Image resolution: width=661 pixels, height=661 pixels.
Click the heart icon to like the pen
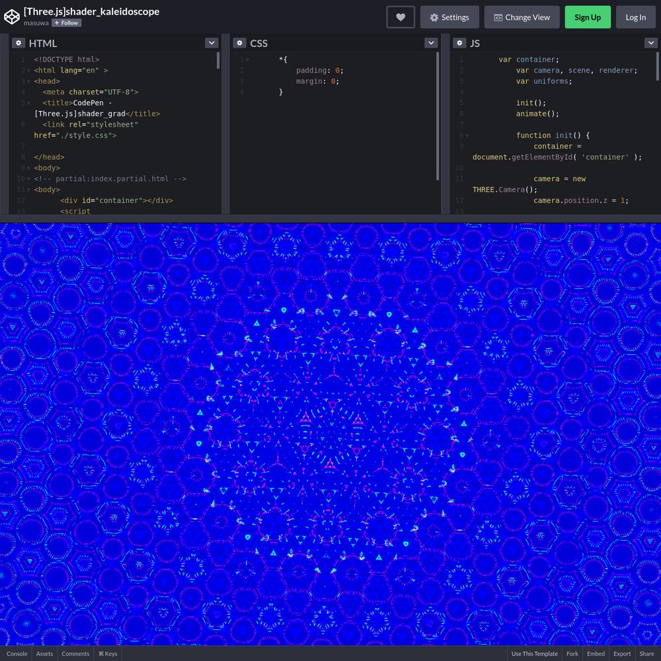(400, 17)
